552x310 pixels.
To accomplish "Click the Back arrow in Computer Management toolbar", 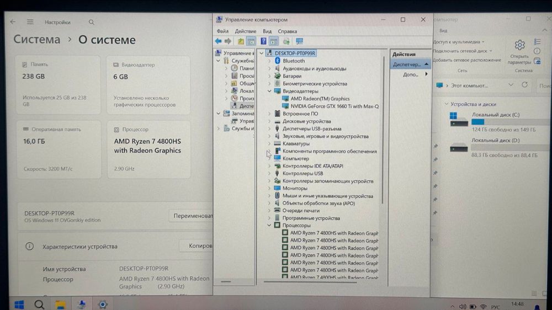I will 218,41.
